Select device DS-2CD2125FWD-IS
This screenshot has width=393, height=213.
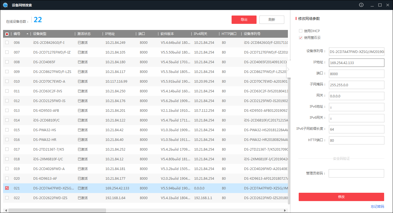point(49,101)
